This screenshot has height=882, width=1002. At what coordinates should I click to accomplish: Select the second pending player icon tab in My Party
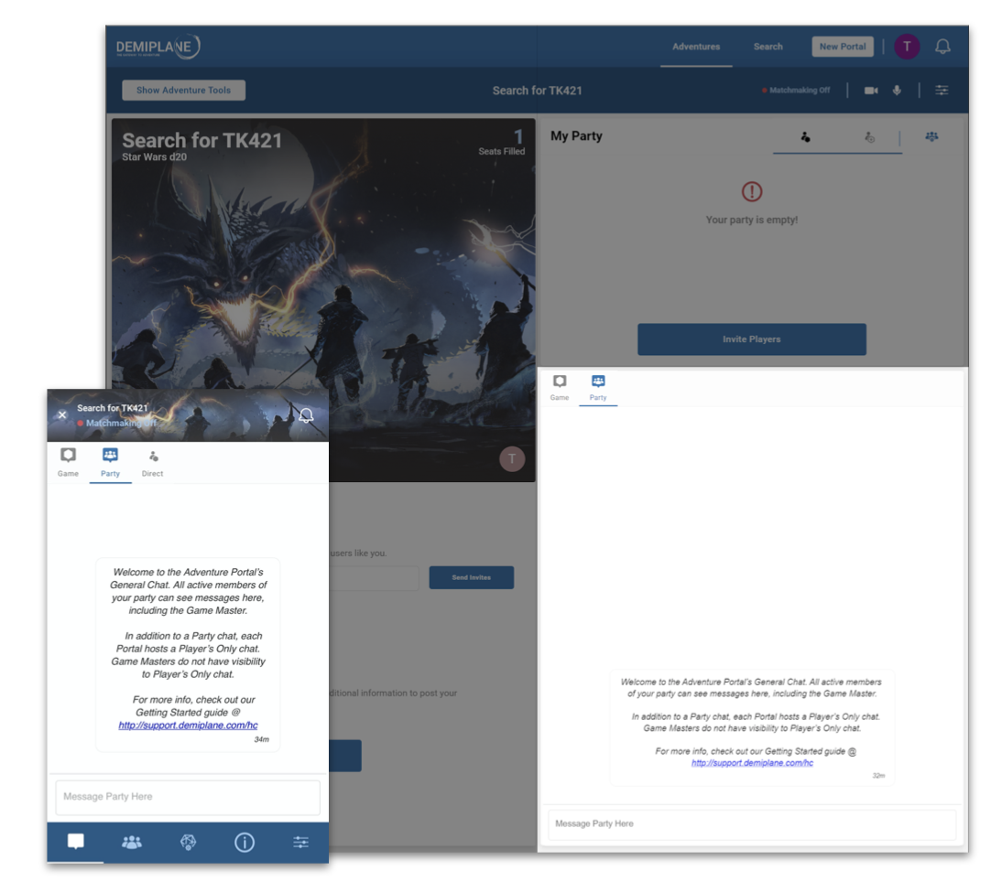[869, 136]
